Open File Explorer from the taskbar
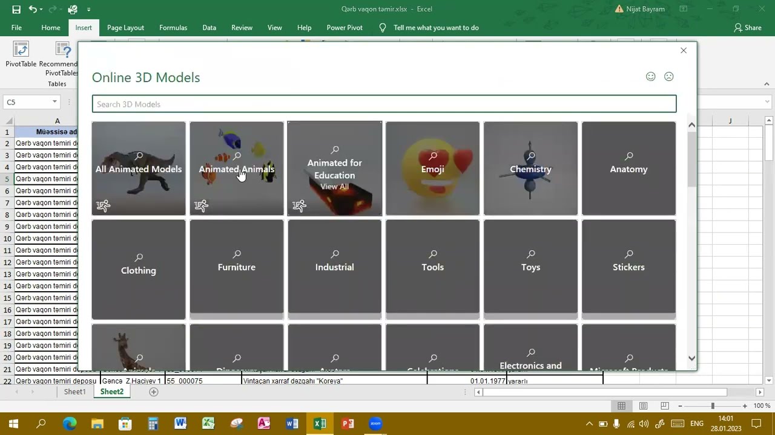The image size is (775, 435). point(97,424)
